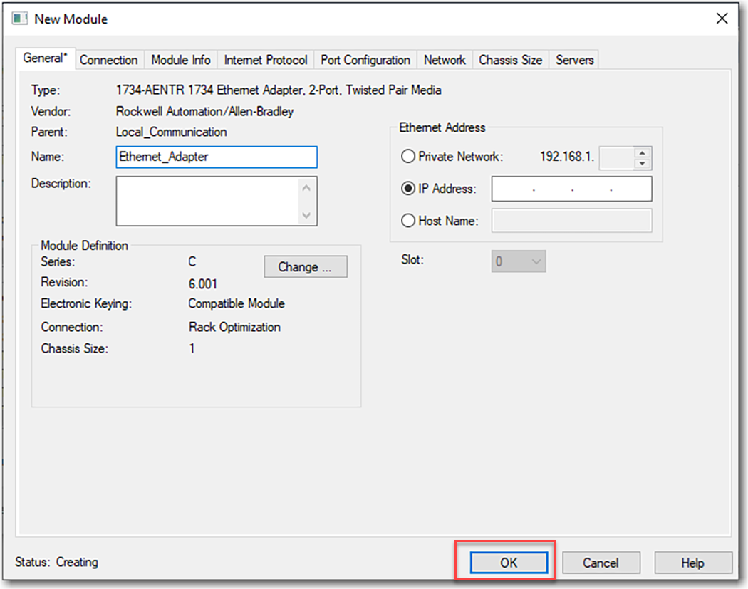
Task: Open the Chassis Size tab
Action: coord(511,60)
